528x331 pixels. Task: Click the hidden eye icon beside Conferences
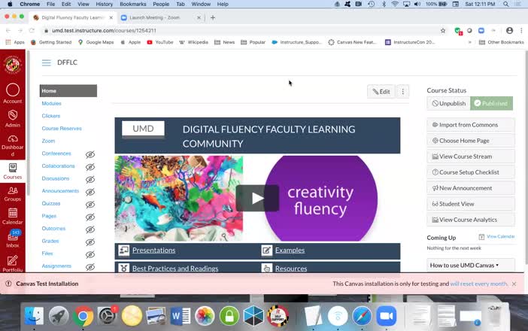90,154
